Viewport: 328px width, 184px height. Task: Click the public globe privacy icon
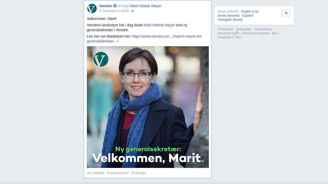(x=133, y=11)
